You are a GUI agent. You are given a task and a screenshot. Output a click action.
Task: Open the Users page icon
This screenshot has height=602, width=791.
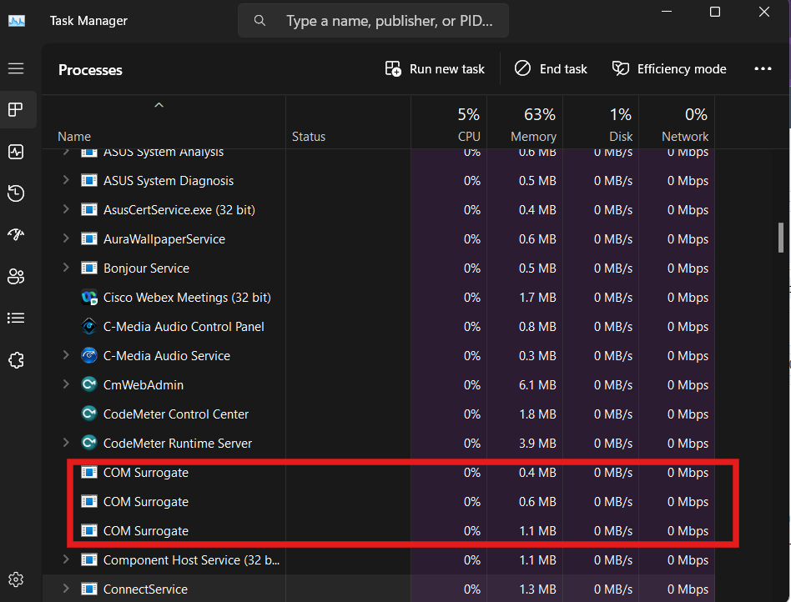(x=16, y=276)
